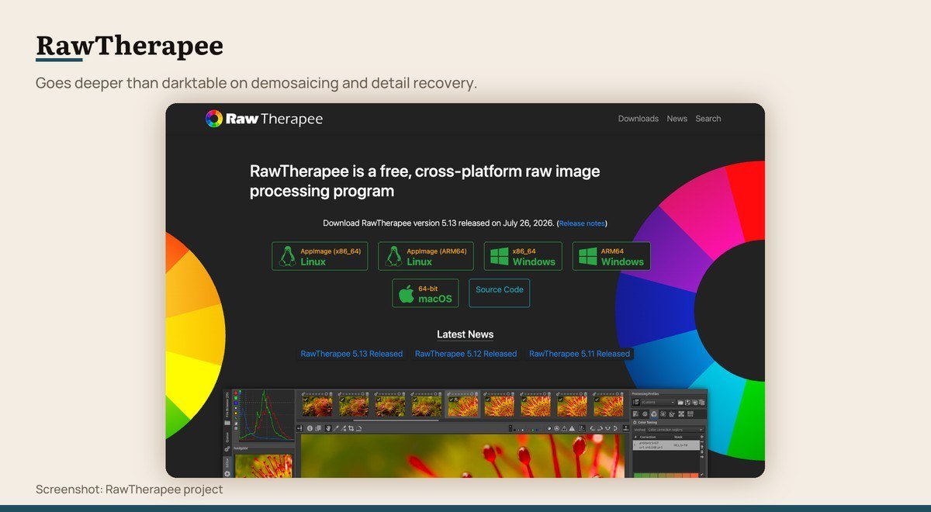Image resolution: width=931 pixels, height=512 pixels.
Task: Toggle the before/after view icon
Action: pos(318,428)
